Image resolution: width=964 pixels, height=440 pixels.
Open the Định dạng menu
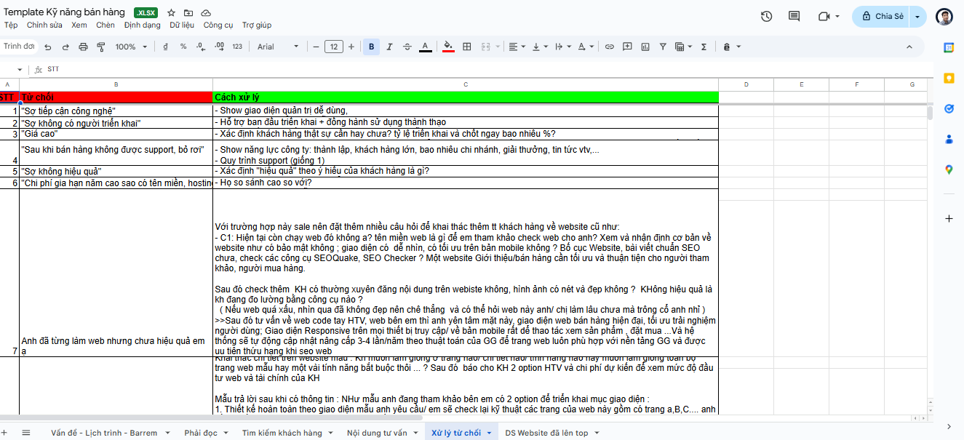pos(142,25)
